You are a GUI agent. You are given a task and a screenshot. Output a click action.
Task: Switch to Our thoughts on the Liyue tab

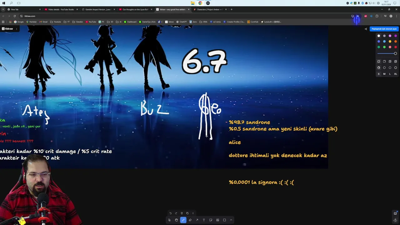pyautogui.click(x=135, y=9)
